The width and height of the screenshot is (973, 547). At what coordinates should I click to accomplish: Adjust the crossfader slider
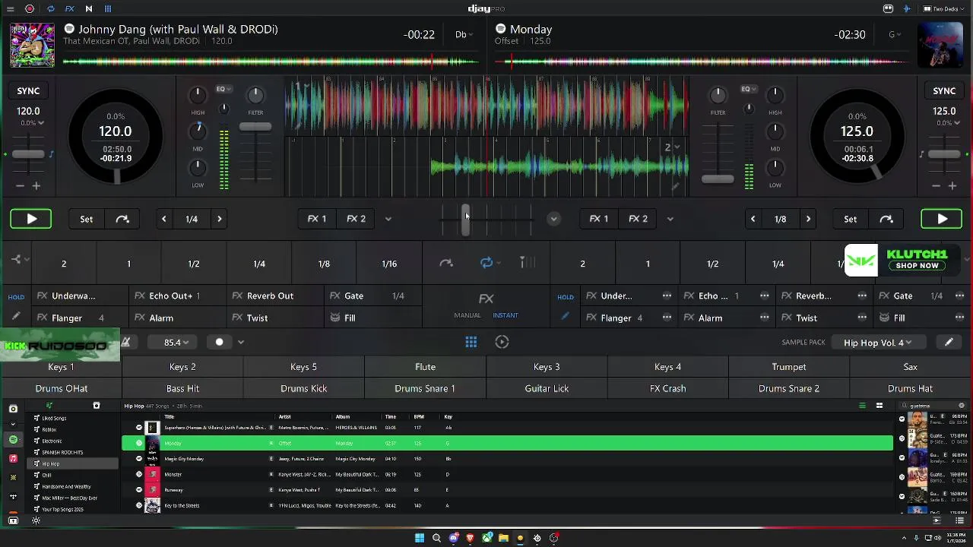coord(465,220)
